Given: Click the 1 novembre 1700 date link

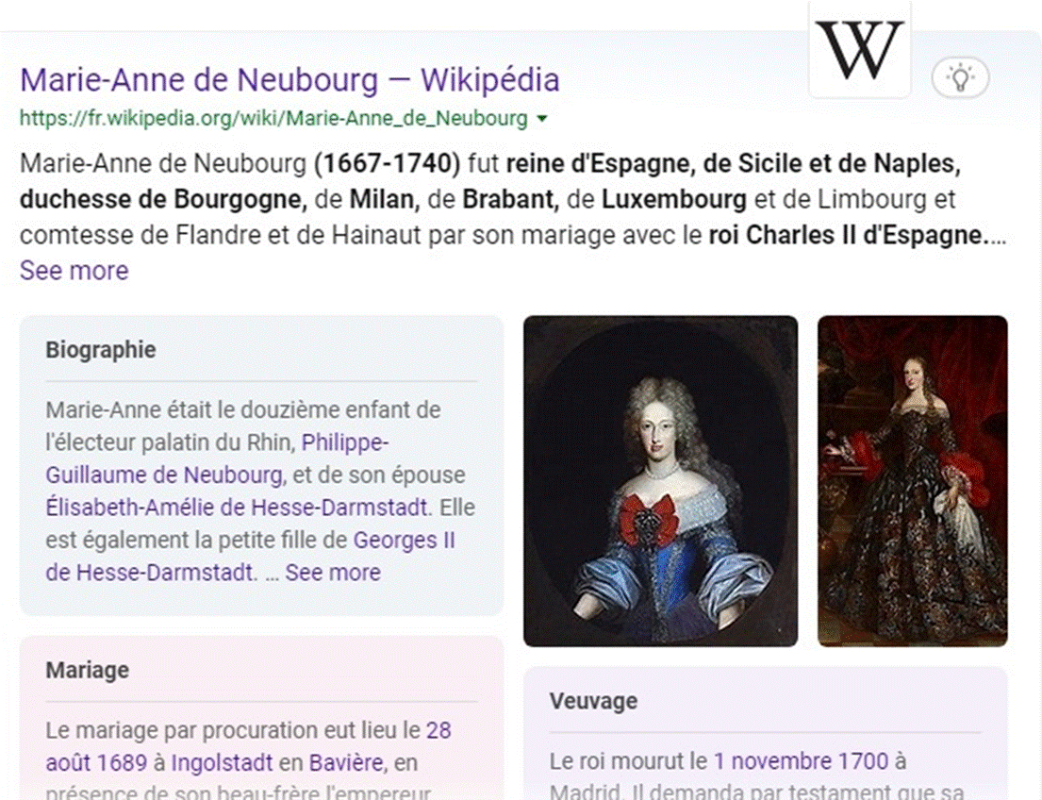Looking at the screenshot, I should [x=801, y=760].
